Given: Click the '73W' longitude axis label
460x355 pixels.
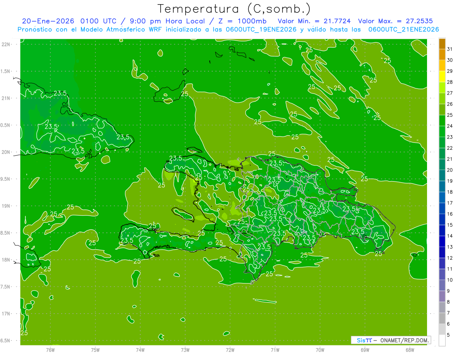Looking at the screenshot, I should (185, 350).
